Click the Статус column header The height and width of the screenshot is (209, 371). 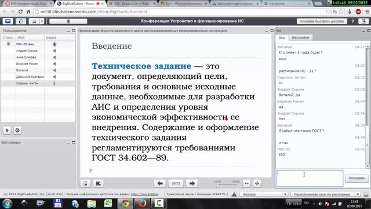pos(8,37)
